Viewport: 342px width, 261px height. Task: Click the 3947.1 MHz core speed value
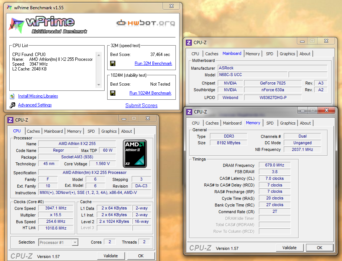(56, 208)
